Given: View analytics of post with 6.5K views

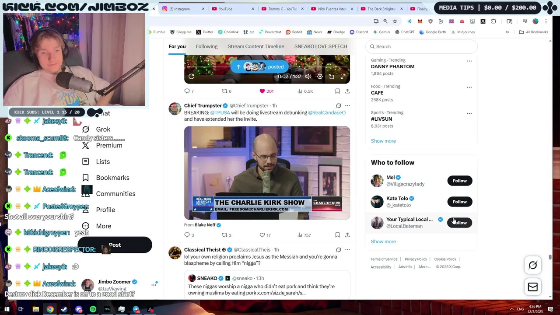Looking at the screenshot, I should pos(305,91).
